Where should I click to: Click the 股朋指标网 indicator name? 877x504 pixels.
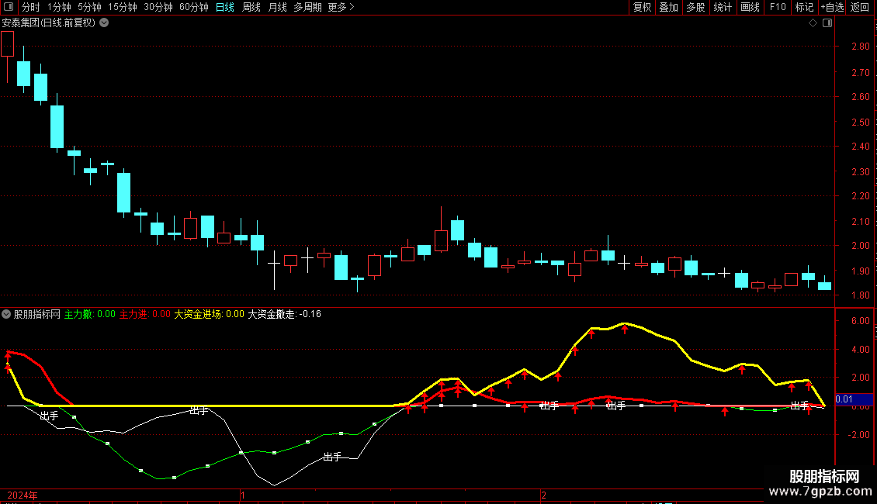click(37, 314)
